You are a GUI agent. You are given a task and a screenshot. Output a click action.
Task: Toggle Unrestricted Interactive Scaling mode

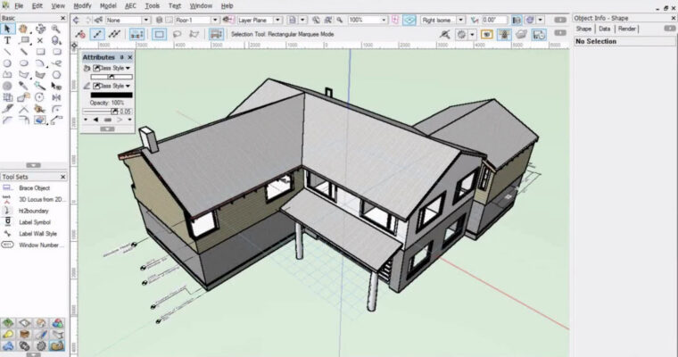[x=114, y=34]
